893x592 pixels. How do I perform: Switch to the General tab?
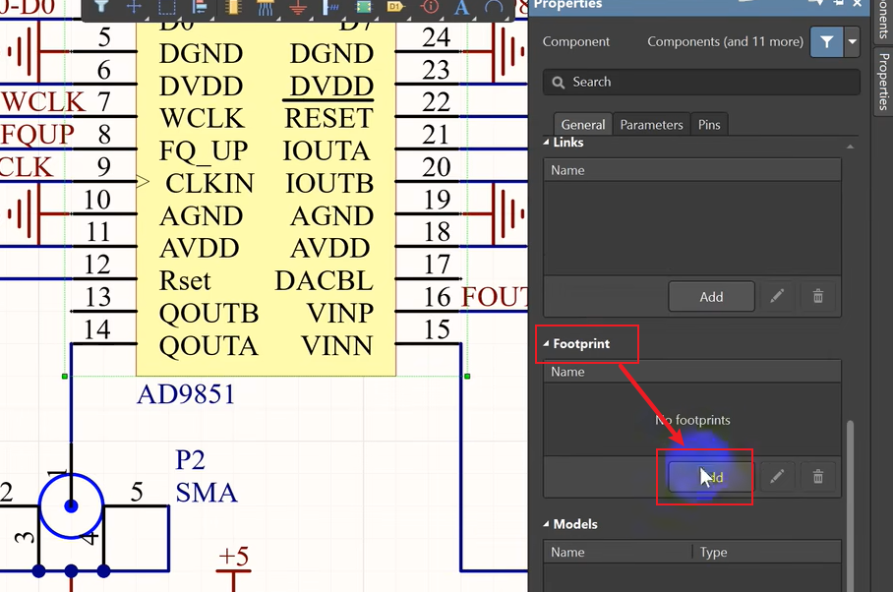[x=582, y=125]
